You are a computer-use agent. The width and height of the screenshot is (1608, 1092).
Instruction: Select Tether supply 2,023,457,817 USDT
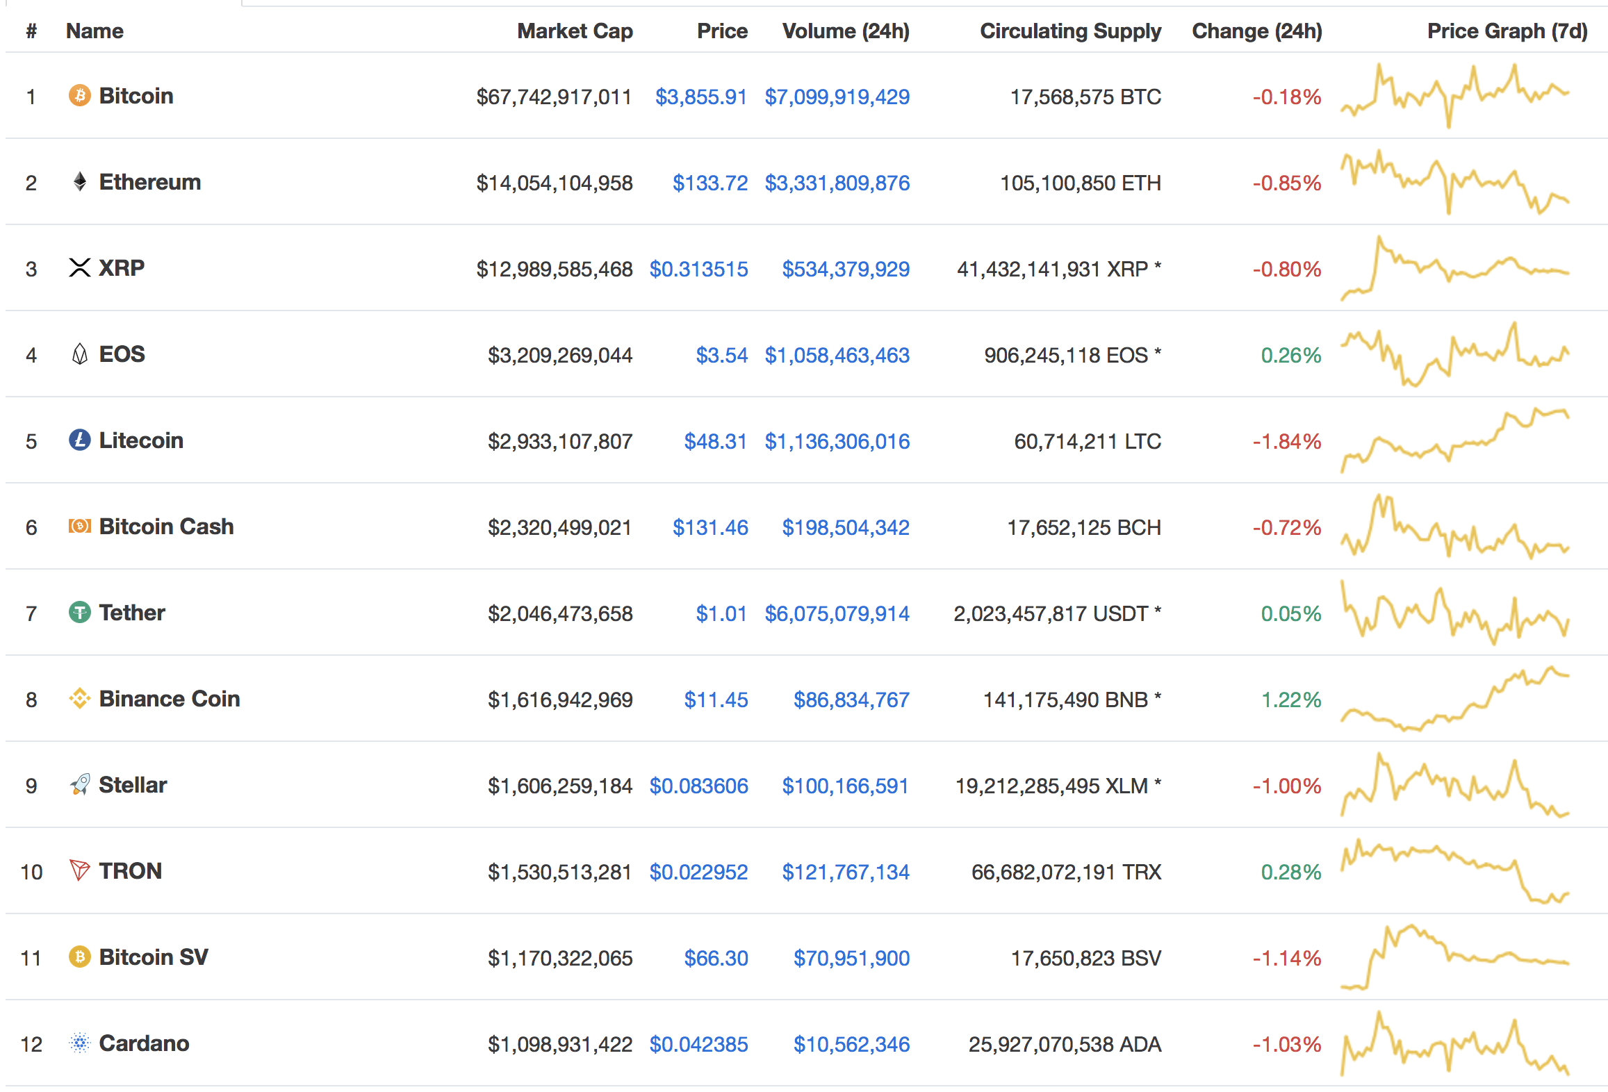click(1051, 613)
